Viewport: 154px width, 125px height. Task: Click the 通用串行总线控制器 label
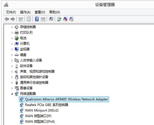(34, 83)
